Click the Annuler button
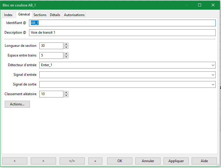221x168 pixels. [x=148, y=161]
